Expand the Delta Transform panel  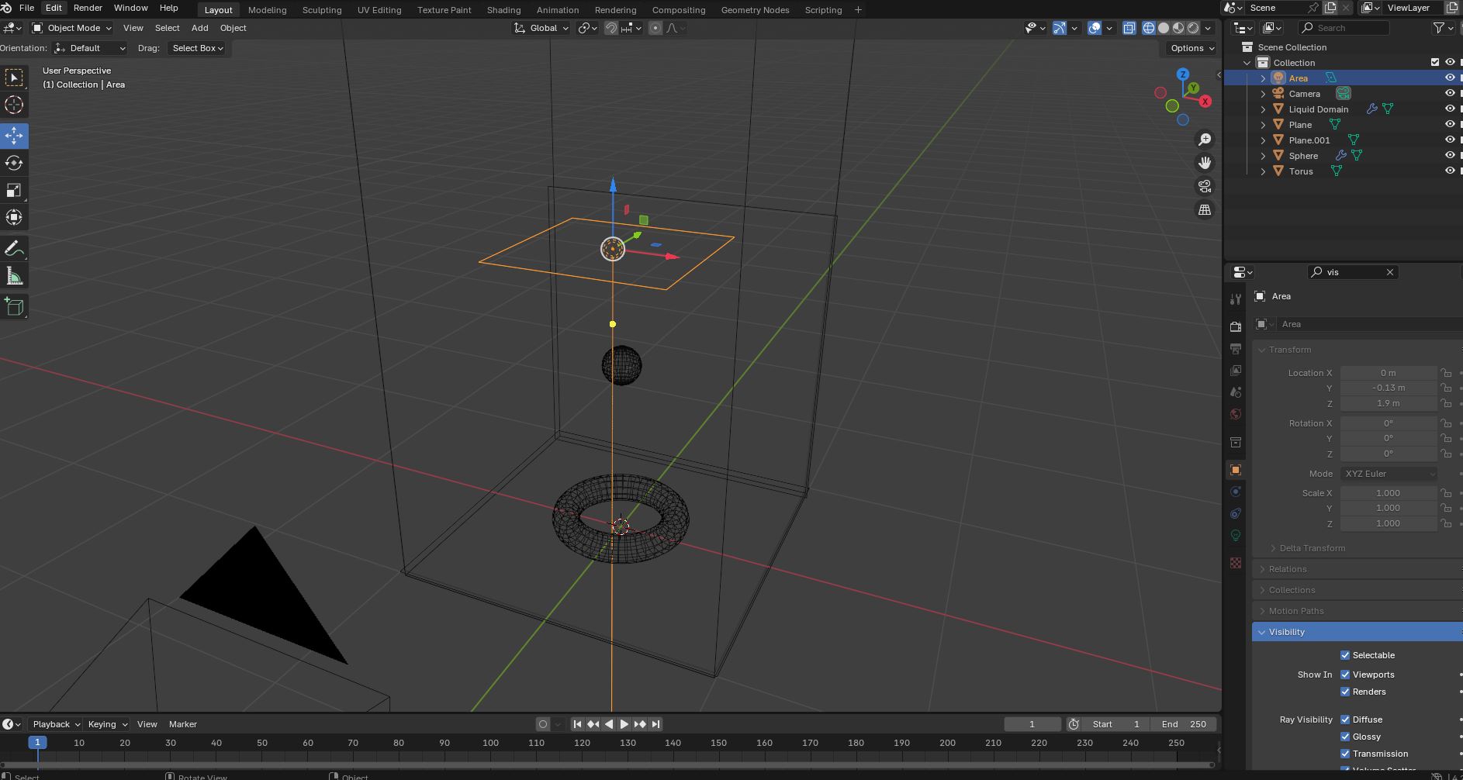pos(1312,548)
